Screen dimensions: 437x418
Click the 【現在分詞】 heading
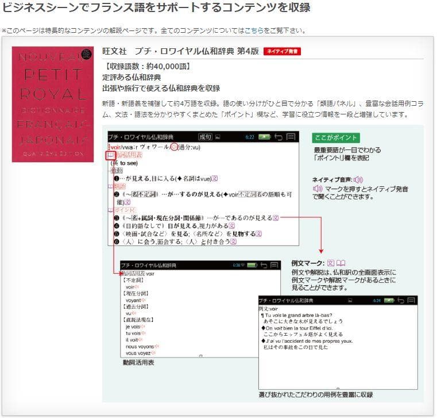click(136, 294)
